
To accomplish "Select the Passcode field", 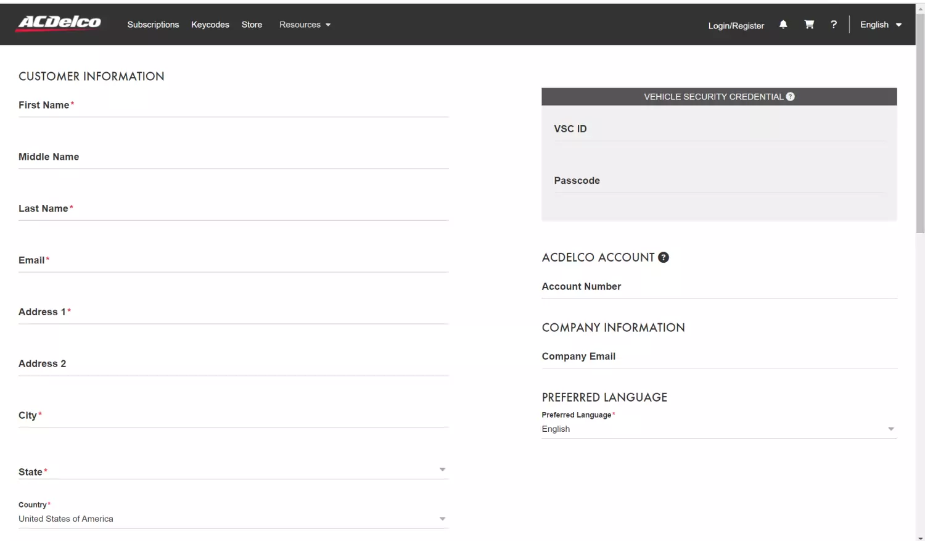I will point(719,181).
